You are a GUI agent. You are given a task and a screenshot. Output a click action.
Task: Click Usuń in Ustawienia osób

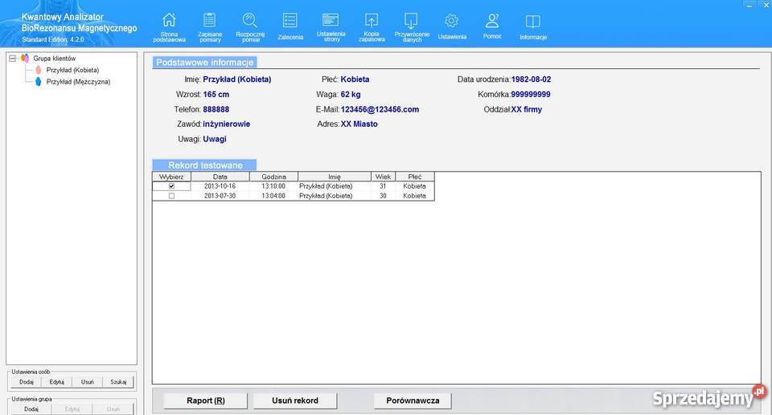pos(88,382)
